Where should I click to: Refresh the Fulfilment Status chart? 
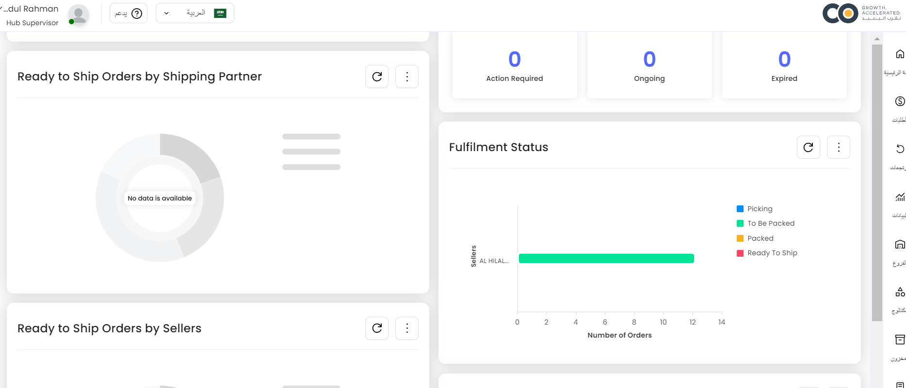[x=808, y=147]
